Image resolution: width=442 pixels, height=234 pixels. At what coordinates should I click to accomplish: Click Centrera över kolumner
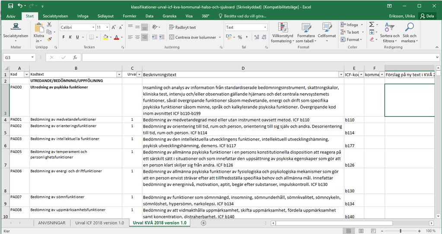pyautogui.click(x=193, y=37)
